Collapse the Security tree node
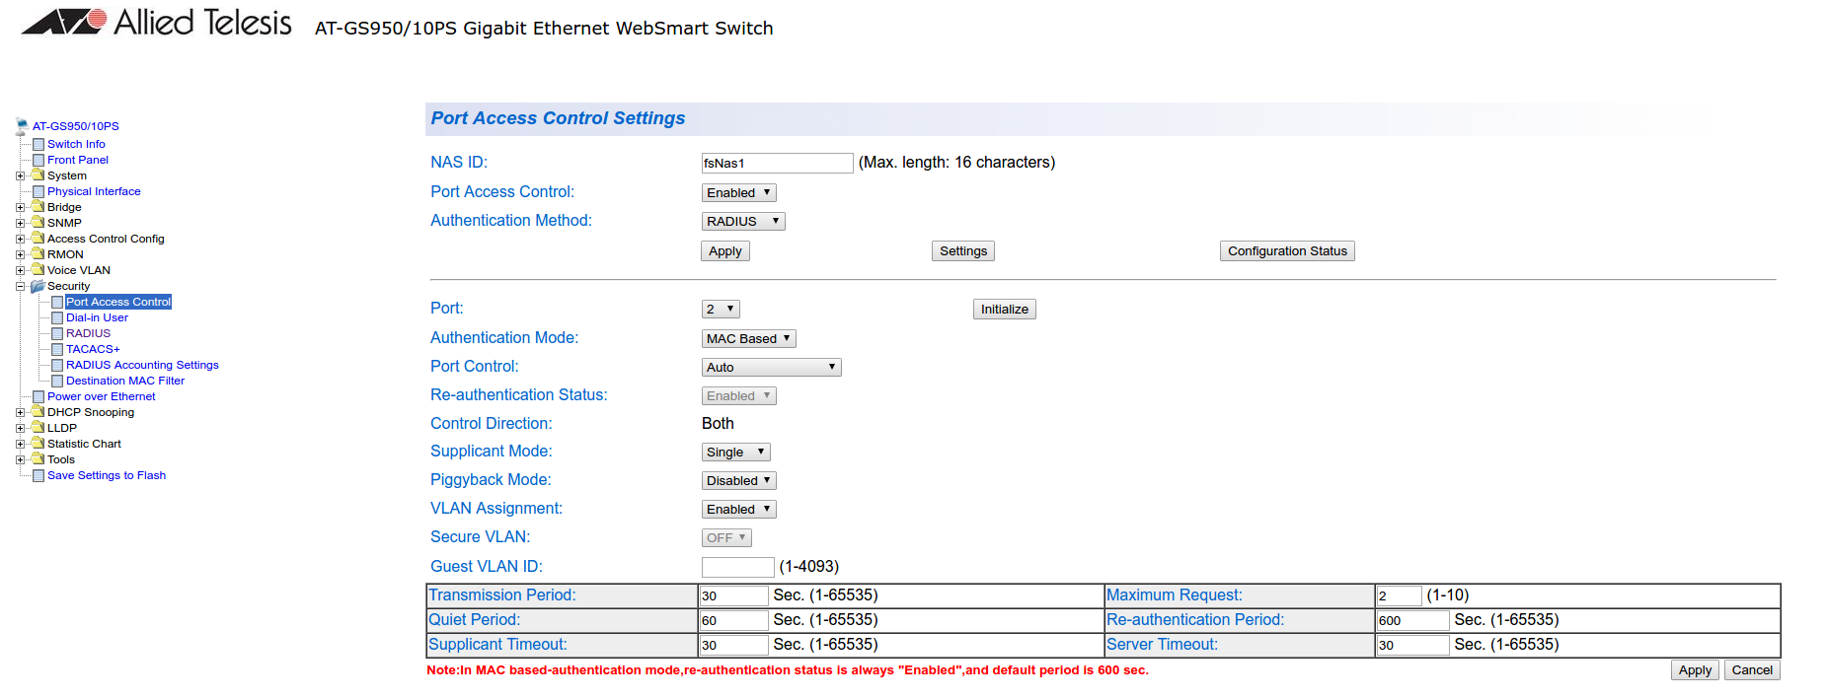 20,286
